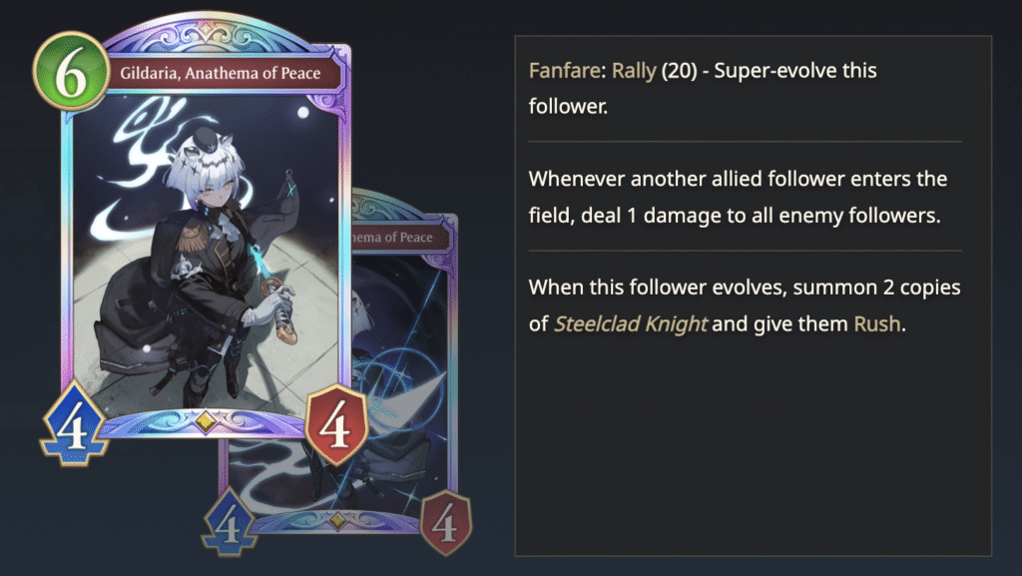This screenshot has width=1022, height=576.
Task: Click the ornate crest atop the front card
Action: [x=206, y=32]
